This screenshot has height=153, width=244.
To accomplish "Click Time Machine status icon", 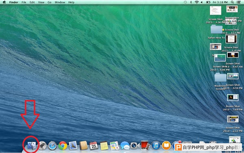I will click(185, 2).
